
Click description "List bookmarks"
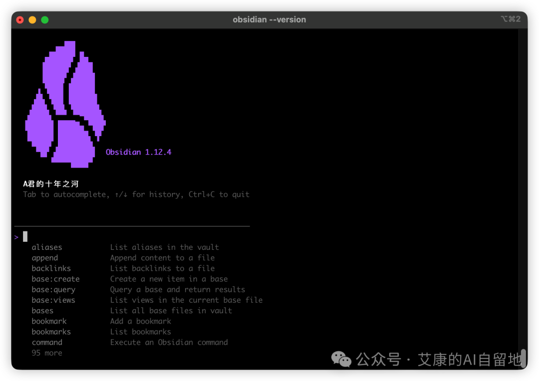(x=141, y=332)
